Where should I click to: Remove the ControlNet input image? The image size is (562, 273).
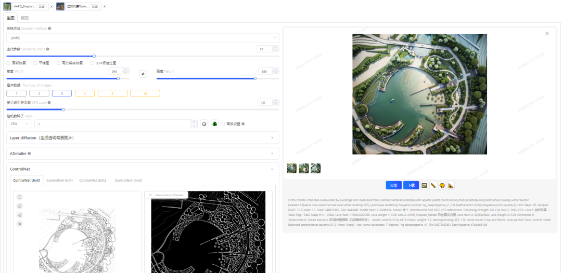[20, 224]
